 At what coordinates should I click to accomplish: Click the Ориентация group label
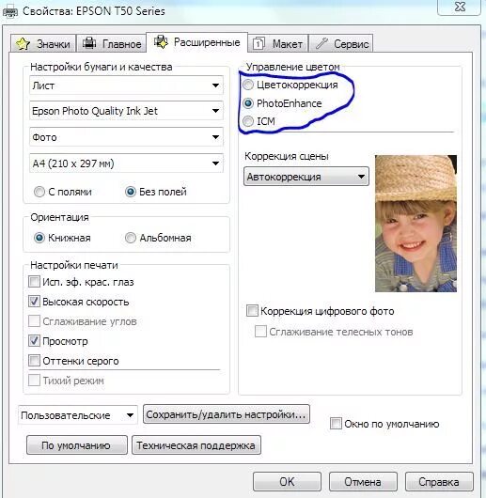pos(59,217)
